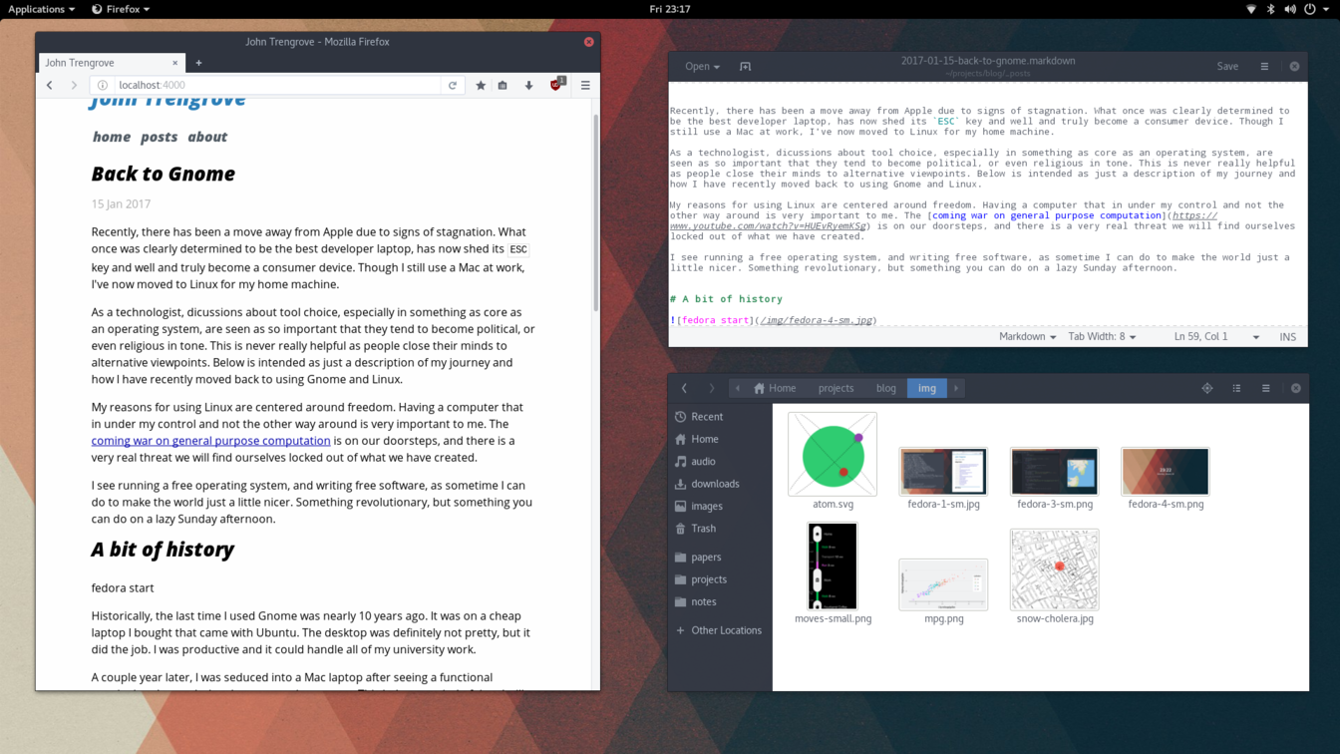Image resolution: width=1340 pixels, height=754 pixels.
Task: Switch Files to list view
Action: 1236,388
